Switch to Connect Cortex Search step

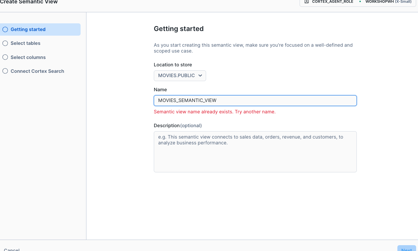coord(37,71)
